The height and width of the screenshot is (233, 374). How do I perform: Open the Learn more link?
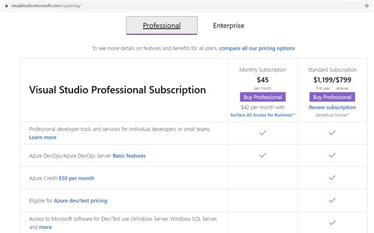coord(43,137)
